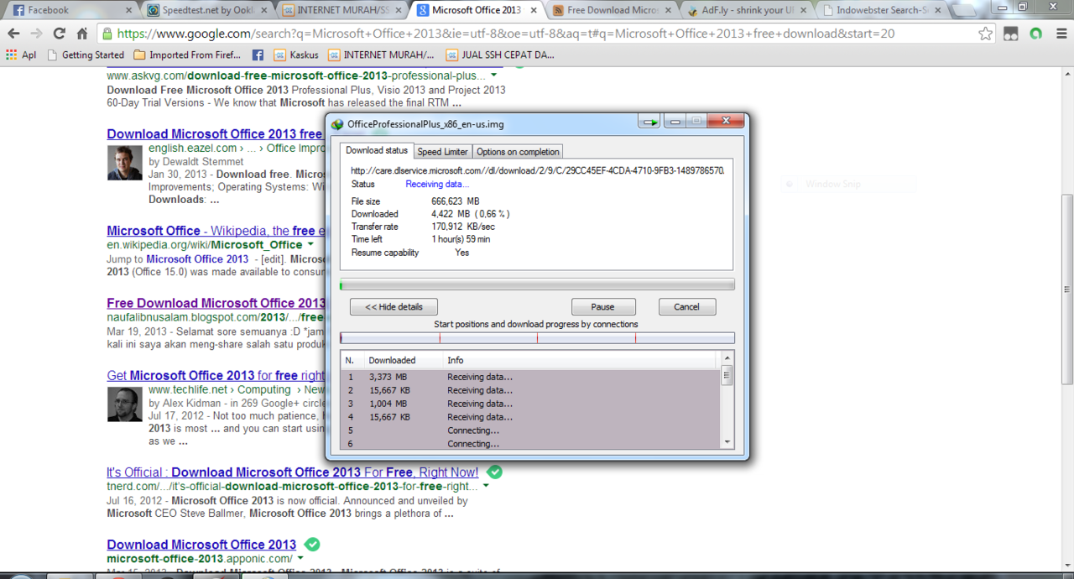Click the IDM icon in download dialog title
The image size is (1074, 579).
click(337, 124)
